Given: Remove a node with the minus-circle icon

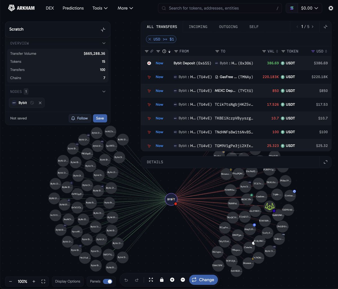Looking at the screenshot, I should 183,280.
